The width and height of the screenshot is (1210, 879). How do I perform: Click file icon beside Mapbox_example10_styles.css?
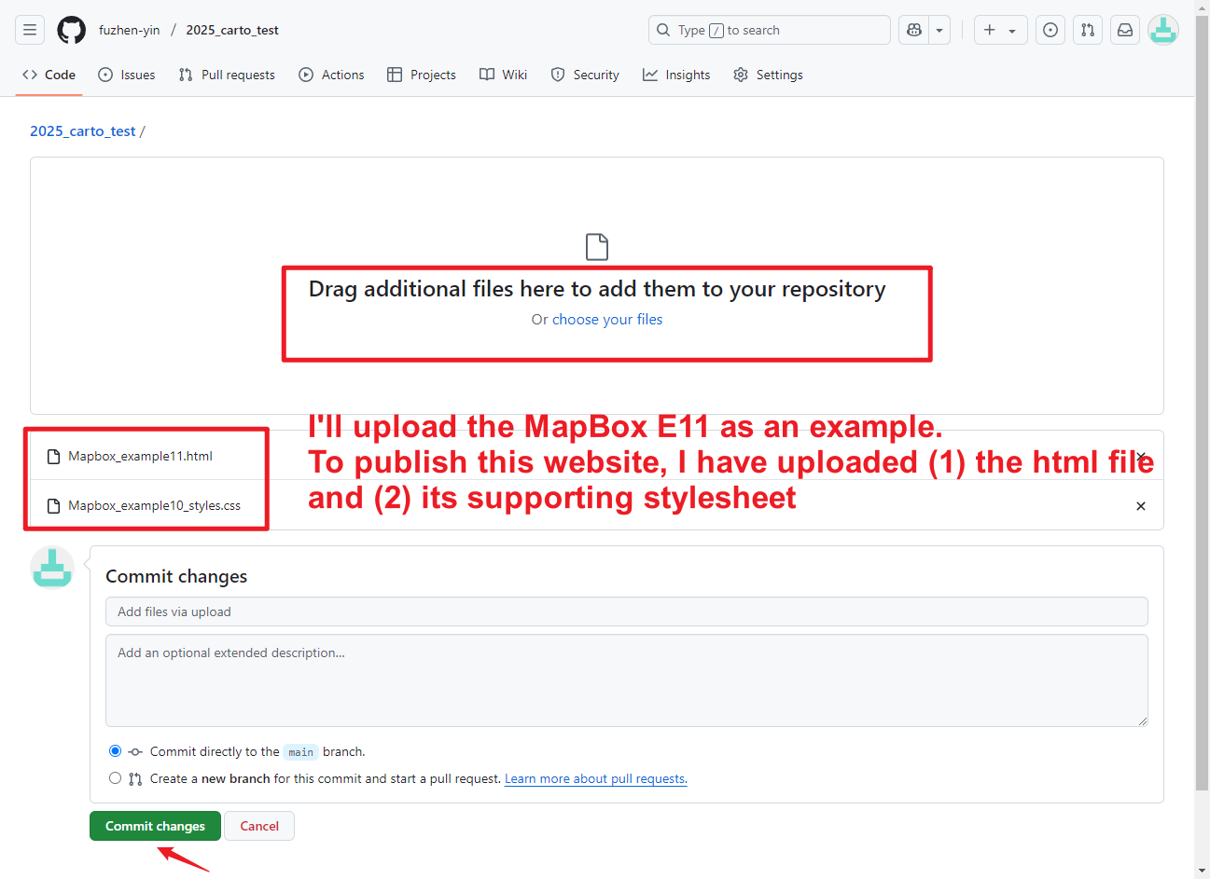click(54, 505)
